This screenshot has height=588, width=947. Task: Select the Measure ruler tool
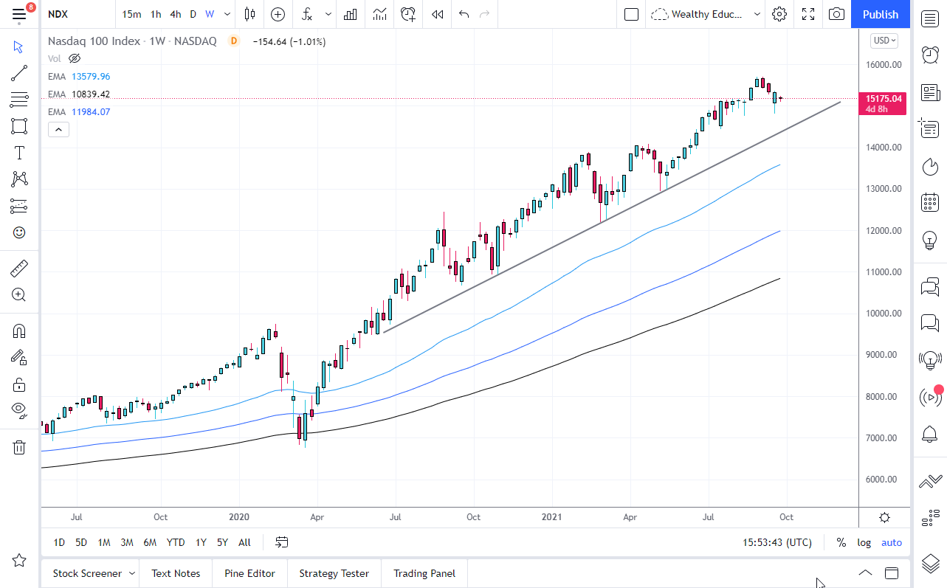point(19,268)
